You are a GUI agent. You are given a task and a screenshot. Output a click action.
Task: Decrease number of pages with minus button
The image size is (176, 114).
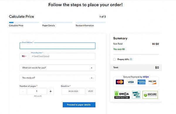coord(23,91)
